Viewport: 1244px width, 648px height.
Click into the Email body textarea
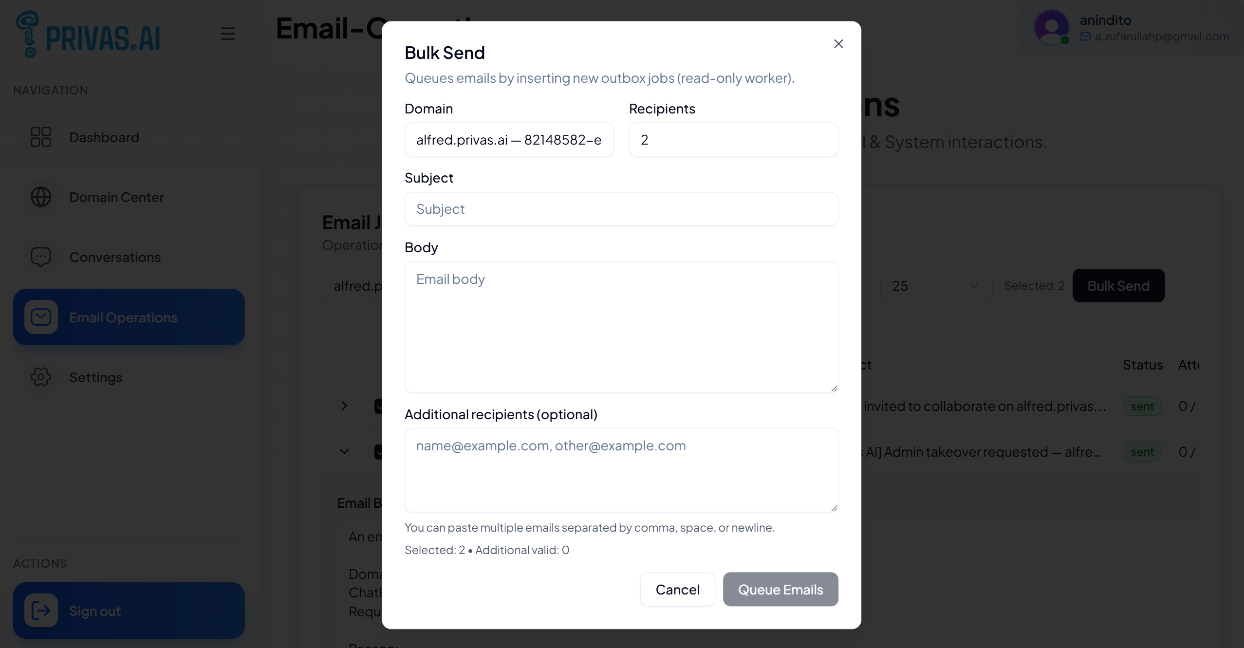click(621, 327)
